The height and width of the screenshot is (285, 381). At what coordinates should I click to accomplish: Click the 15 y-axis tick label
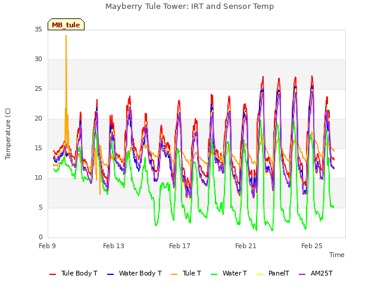(x=38, y=148)
